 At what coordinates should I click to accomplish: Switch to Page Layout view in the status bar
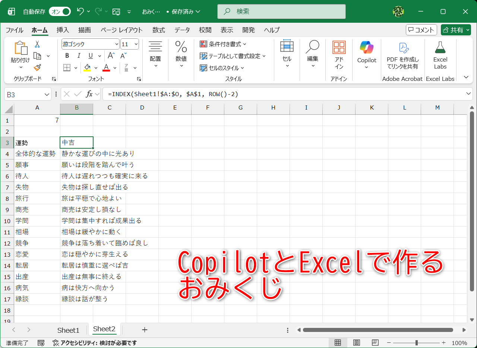point(356,342)
